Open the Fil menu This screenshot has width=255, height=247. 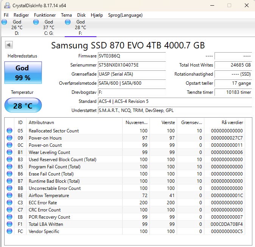[6, 15]
